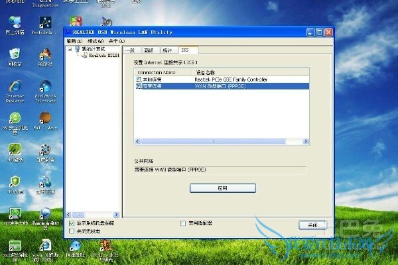Click the 设备名称 column header
398x265 pixels.
click(251, 72)
